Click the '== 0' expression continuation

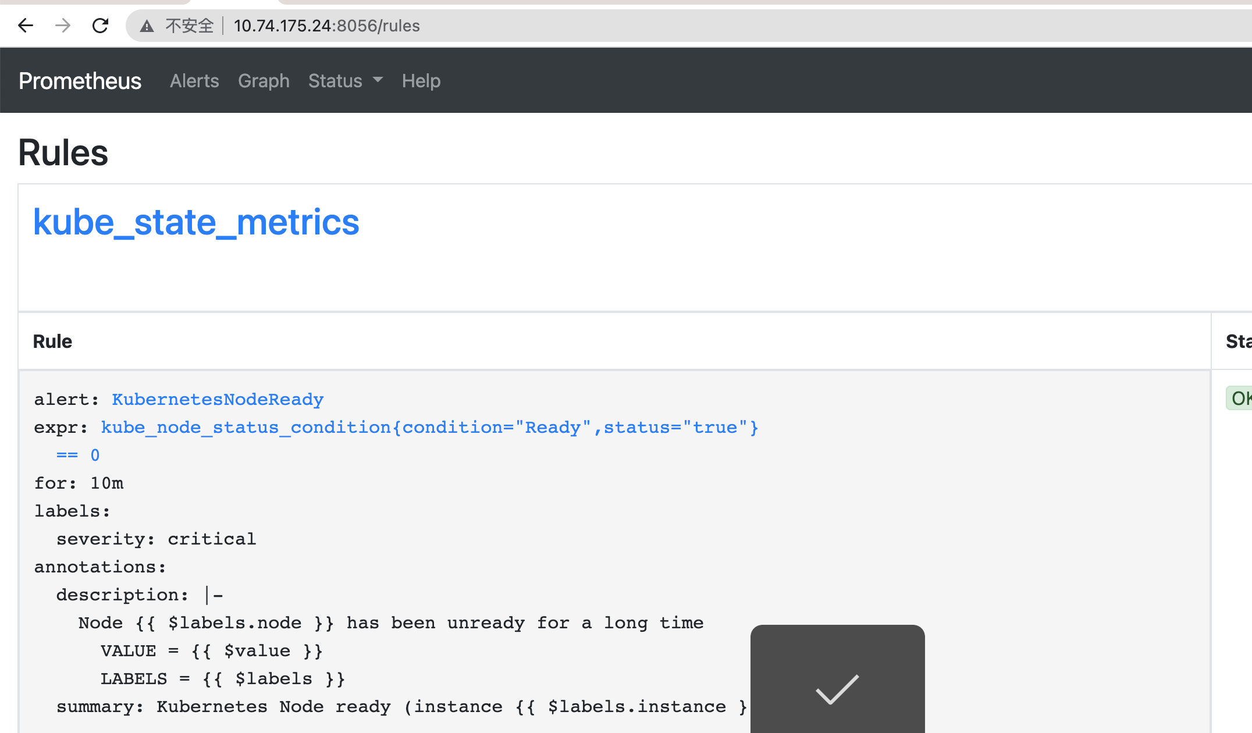coord(78,456)
